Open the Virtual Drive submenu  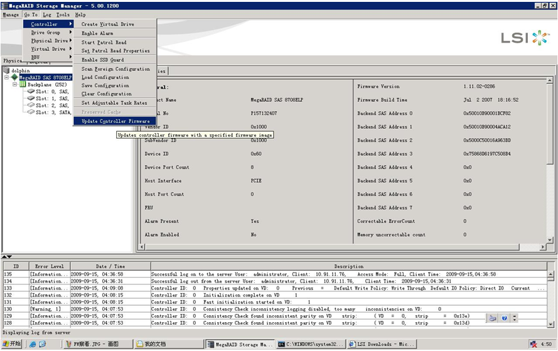50,49
